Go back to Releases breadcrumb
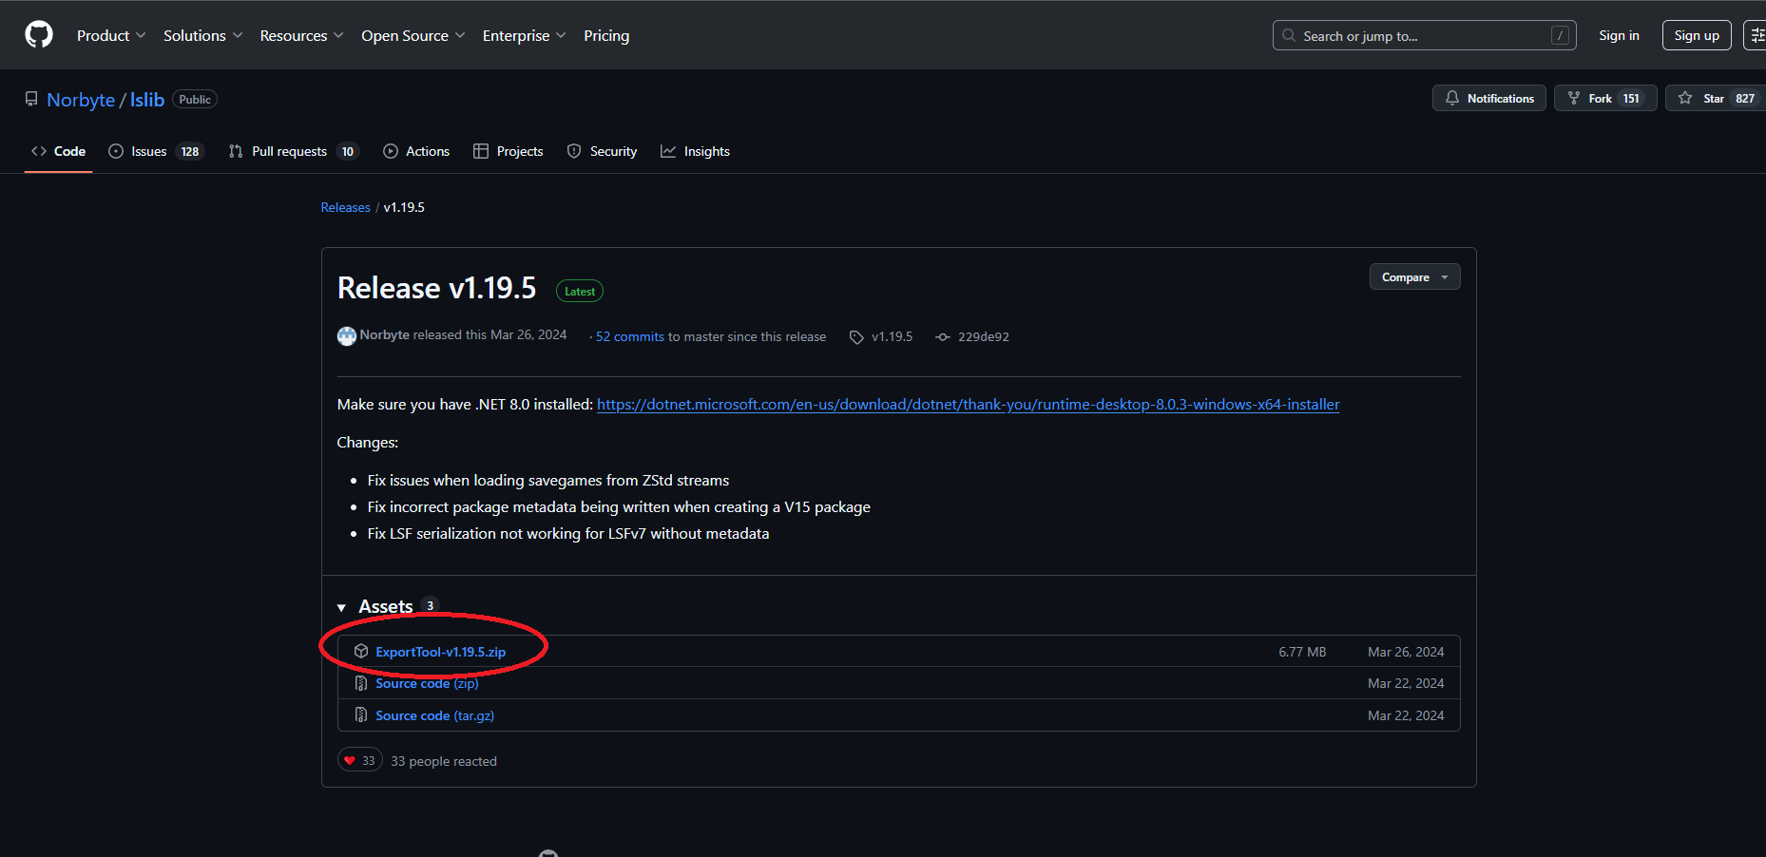The height and width of the screenshot is (857, 1766). (x=345, y=207)
